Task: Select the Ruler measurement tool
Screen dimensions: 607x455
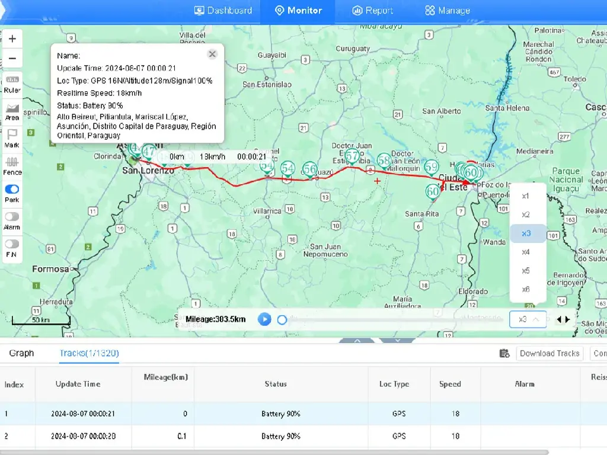Action: click(x=12, y=83)
